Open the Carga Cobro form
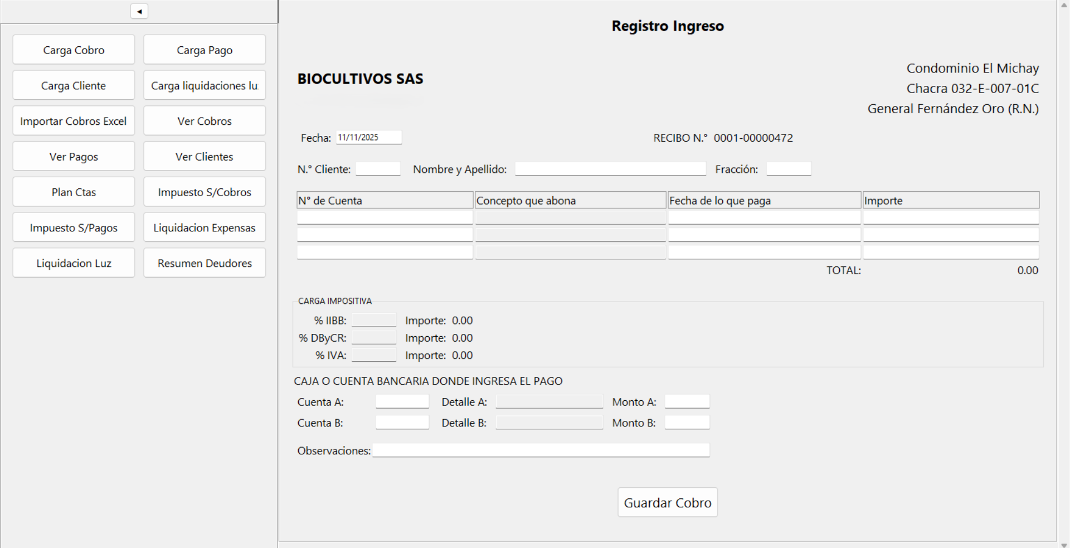1070x548 pixels. [x=74, y=50]
